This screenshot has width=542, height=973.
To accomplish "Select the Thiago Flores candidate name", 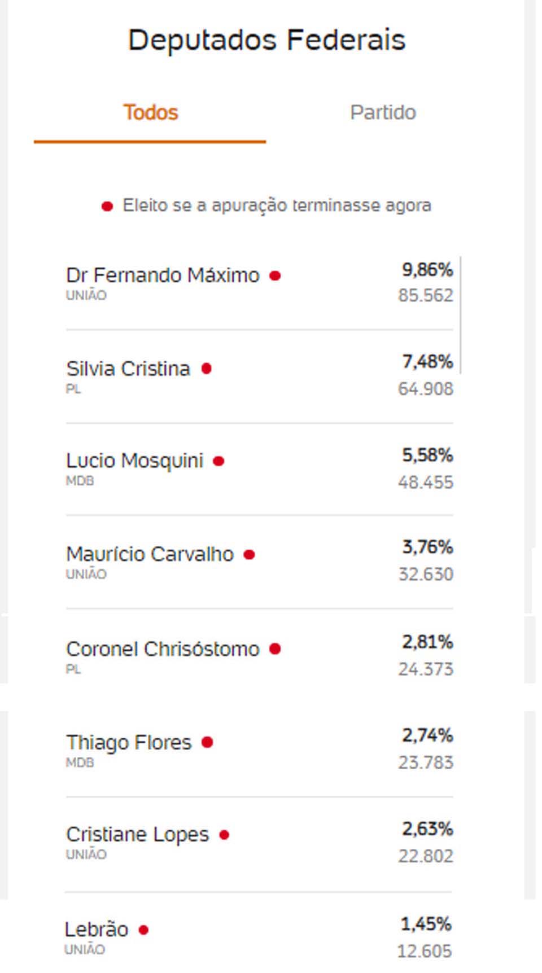I will click(x=129, y=742).
